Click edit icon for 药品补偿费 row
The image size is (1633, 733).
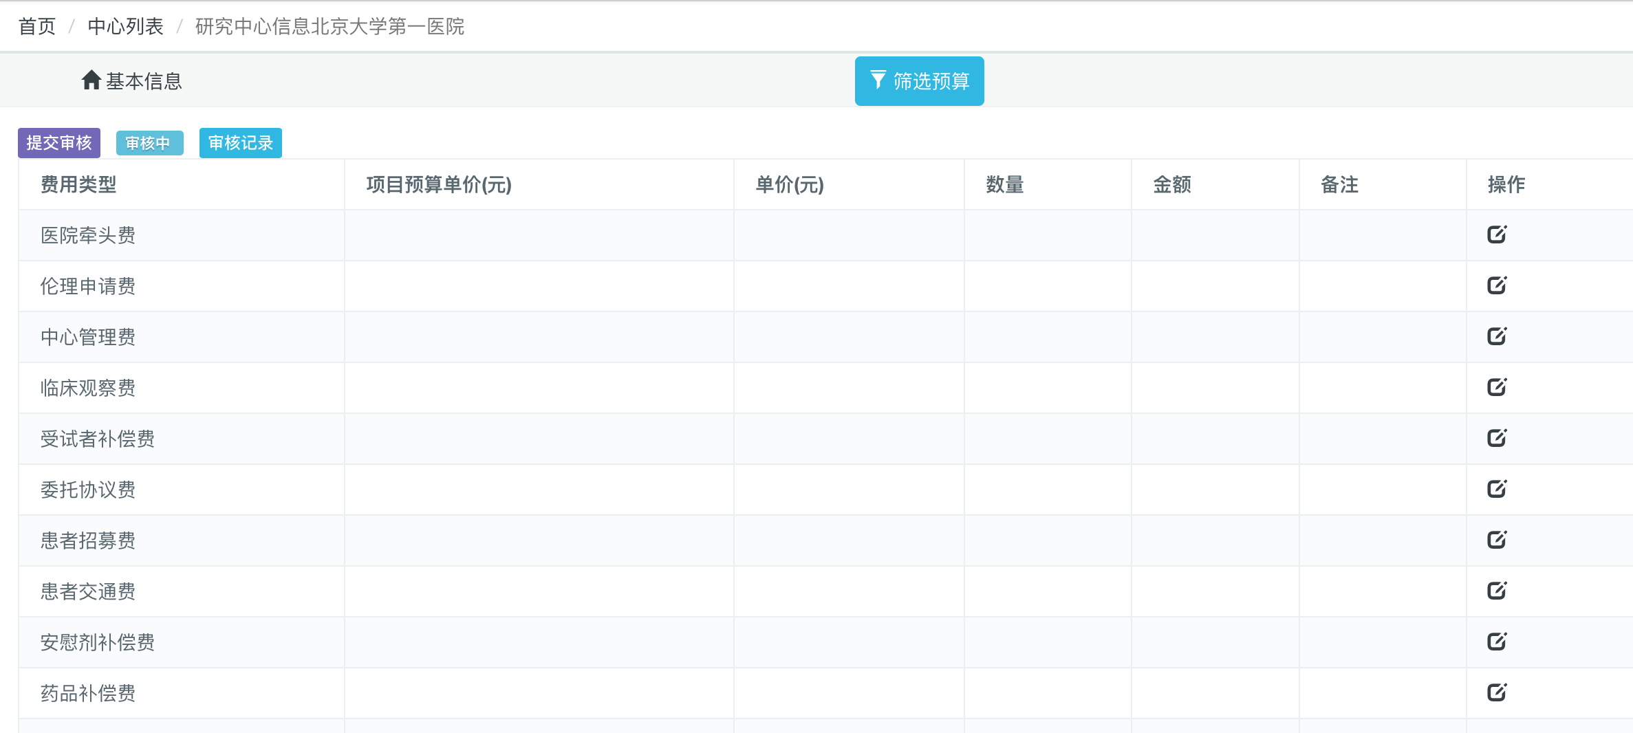click(1497, 692)
